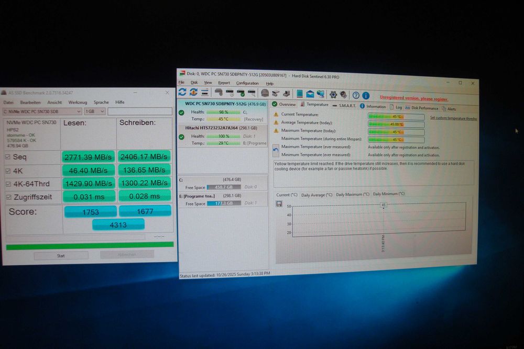Viewport: 524px width, 349px height.
Task: Open the 1 GB test size dropdown
Action: 95,111
